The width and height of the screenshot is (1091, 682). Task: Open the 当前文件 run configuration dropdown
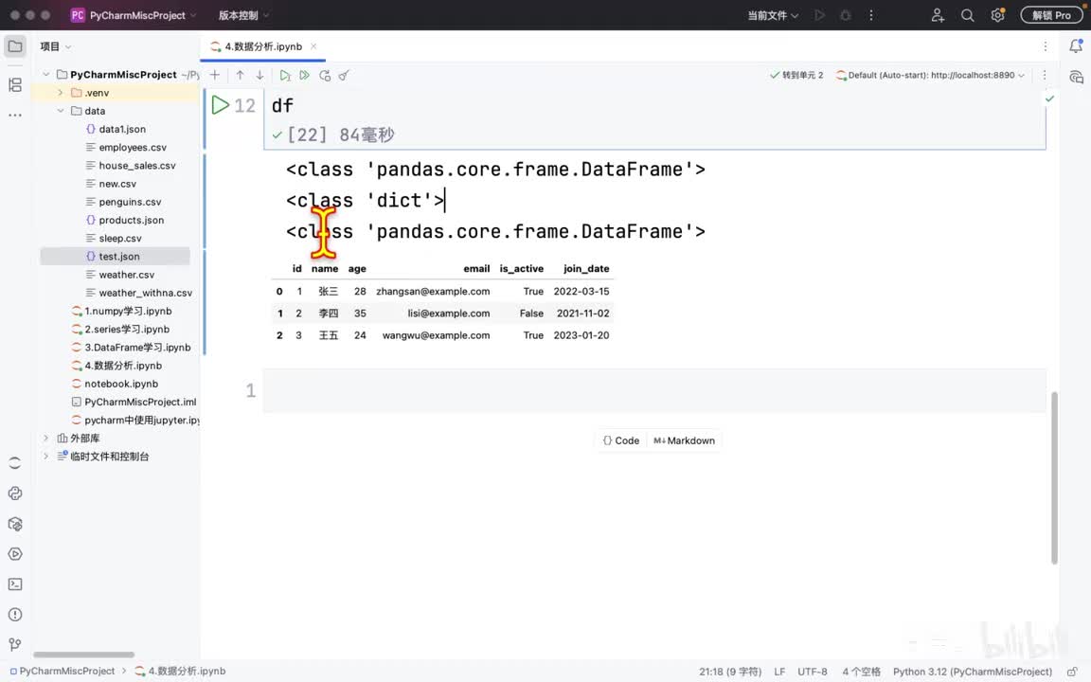pos(773,15)
